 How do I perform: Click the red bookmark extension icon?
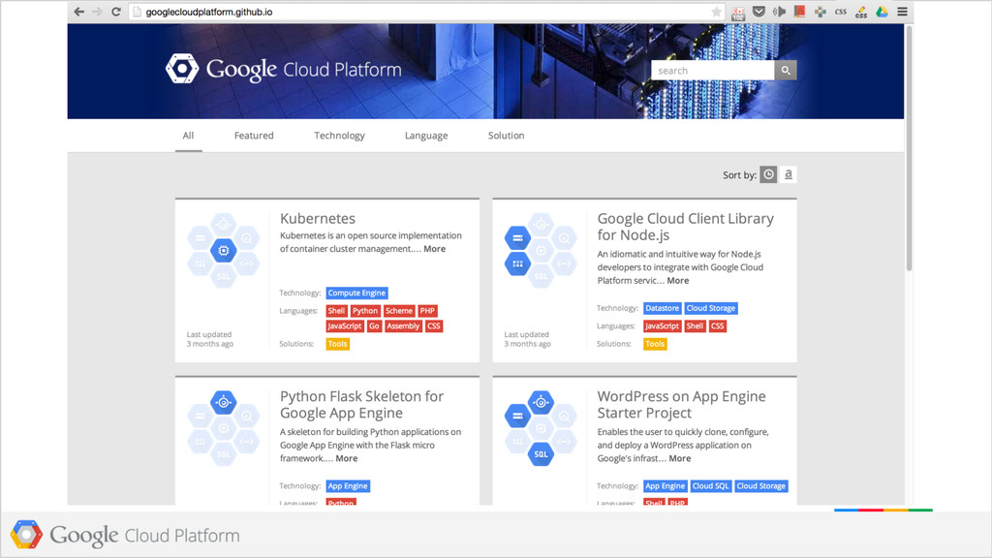coord(799,12)
